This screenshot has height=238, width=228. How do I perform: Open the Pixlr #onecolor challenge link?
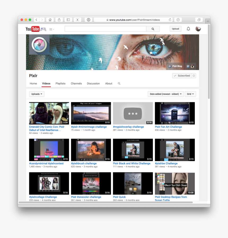86,197
